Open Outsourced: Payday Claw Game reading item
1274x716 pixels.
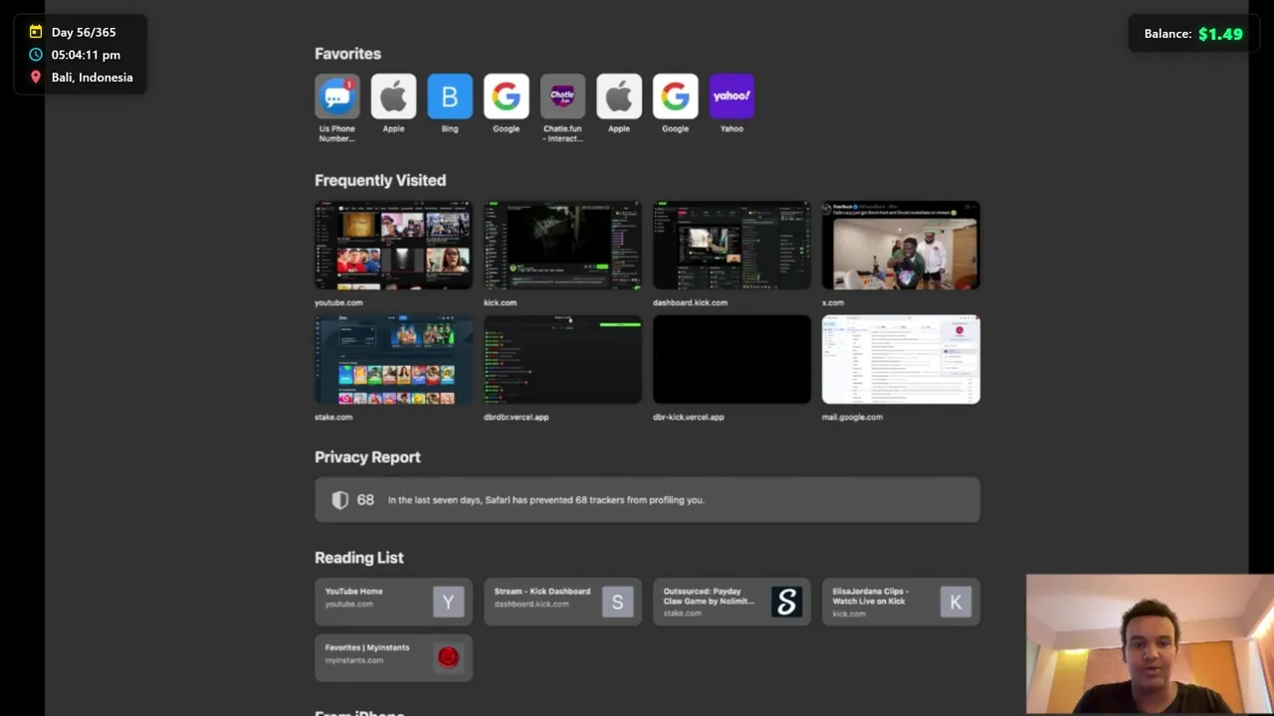point(732,602)
